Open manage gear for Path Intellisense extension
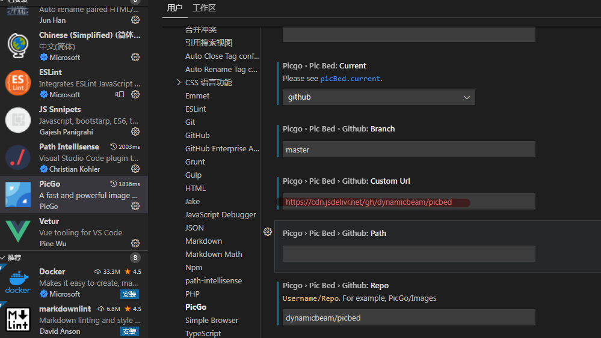The width and height of the screenshot is (601, 338). point(135,169)
